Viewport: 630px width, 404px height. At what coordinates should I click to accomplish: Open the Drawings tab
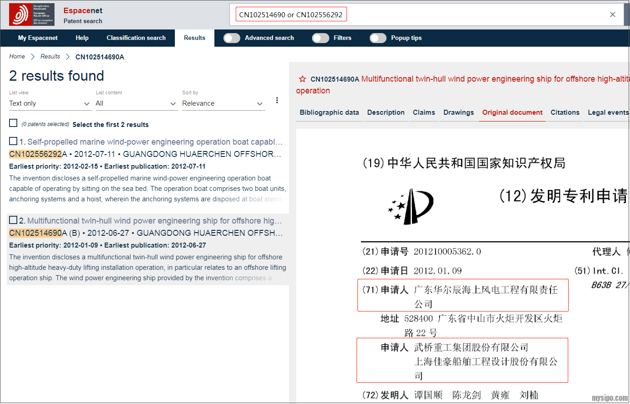coord(458,112)
